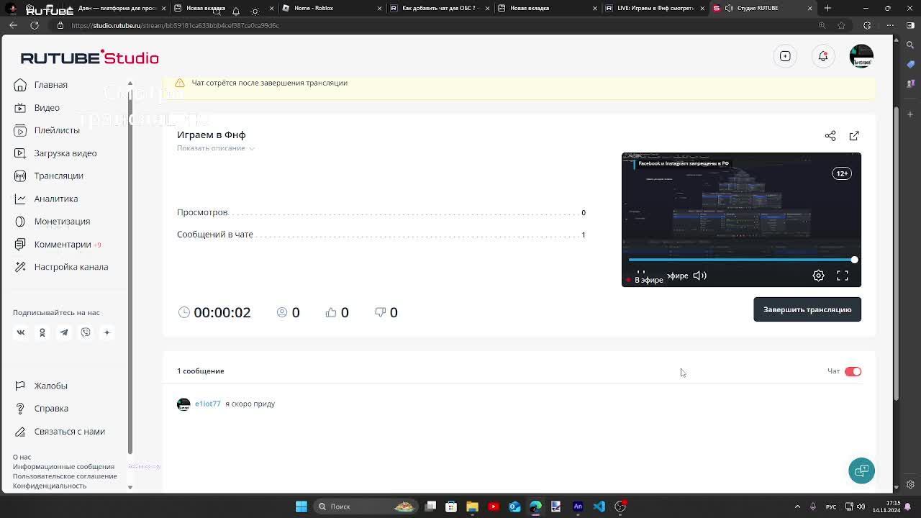Open the Dzen star social link
This screenshot has height=518, width=921.
(106, 332)
